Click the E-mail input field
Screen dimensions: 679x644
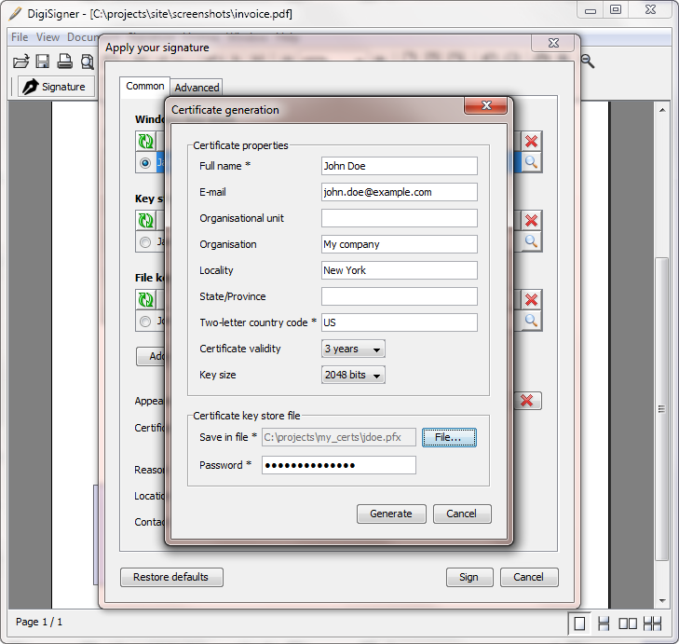pyautogui.click(x=400, y=192)
